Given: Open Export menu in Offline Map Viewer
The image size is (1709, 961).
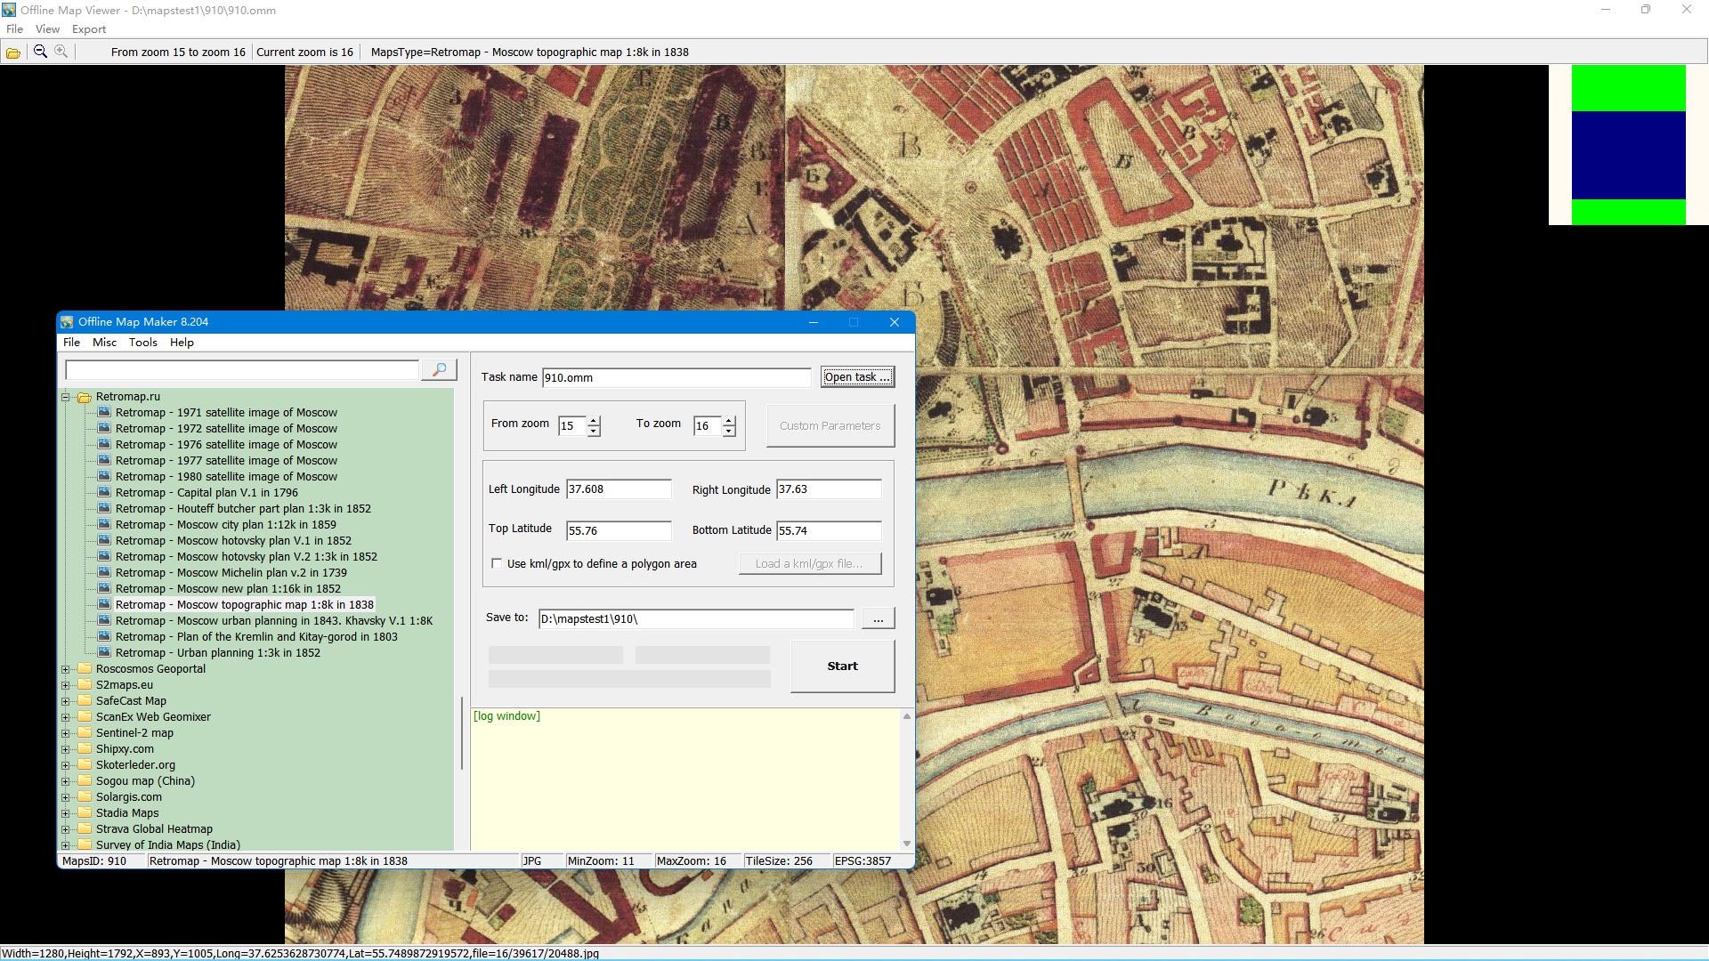Looking at the screenshot, I should (x=89, y=29).
